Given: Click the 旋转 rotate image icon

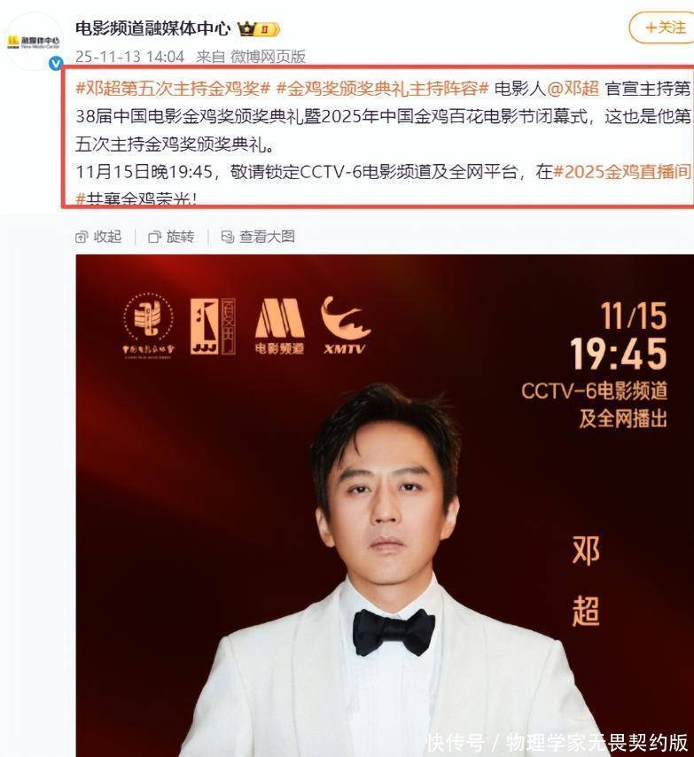Looking at the screenshot, I should 154,237.
